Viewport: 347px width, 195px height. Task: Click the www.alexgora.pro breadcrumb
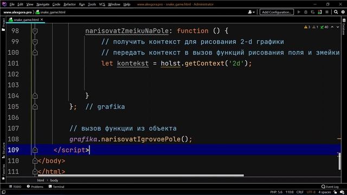pos(17,12)
